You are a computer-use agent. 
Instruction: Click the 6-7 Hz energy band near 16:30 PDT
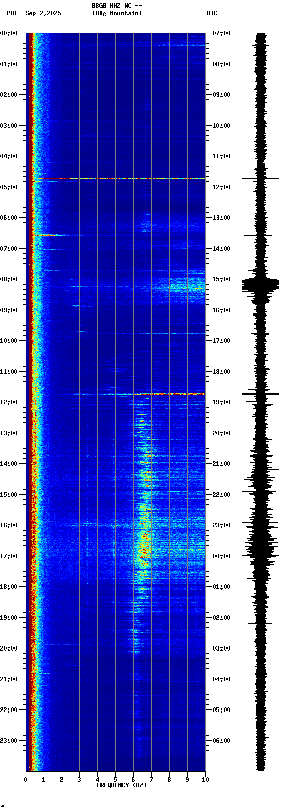[144, 541]
